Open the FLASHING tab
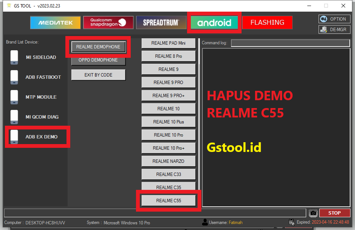Screen dimensions: 355x230 coord(267,23)
